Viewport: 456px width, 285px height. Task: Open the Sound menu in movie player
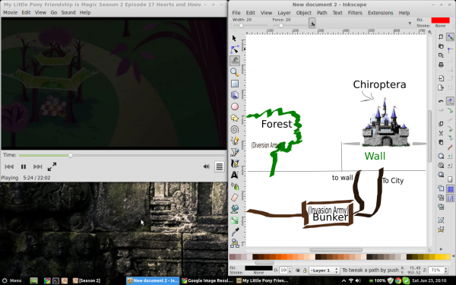[68, 12]
